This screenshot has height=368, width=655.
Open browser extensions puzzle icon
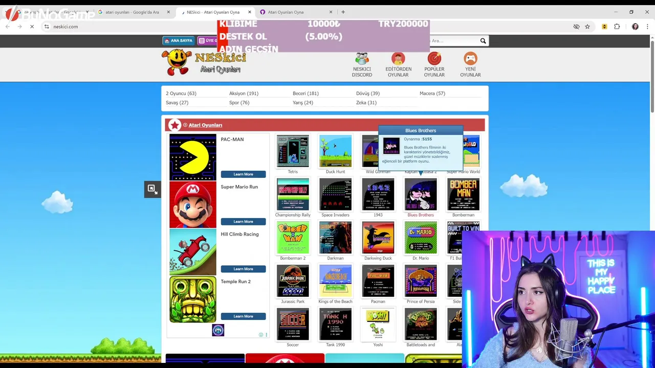pyautogui.click(x=617, y=27)
